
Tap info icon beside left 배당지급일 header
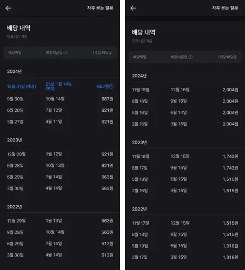(x=65, y=52)
